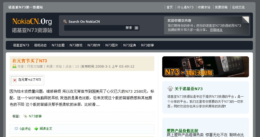Click the 来源：本站 source text
260x137 pixels.
54,67
